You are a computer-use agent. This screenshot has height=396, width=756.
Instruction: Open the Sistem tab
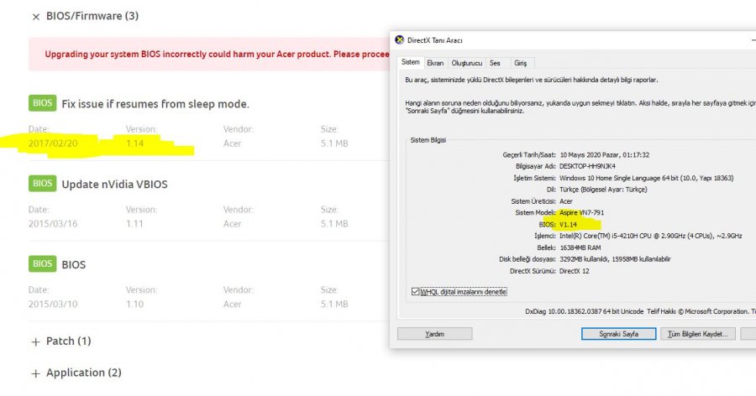410,62
